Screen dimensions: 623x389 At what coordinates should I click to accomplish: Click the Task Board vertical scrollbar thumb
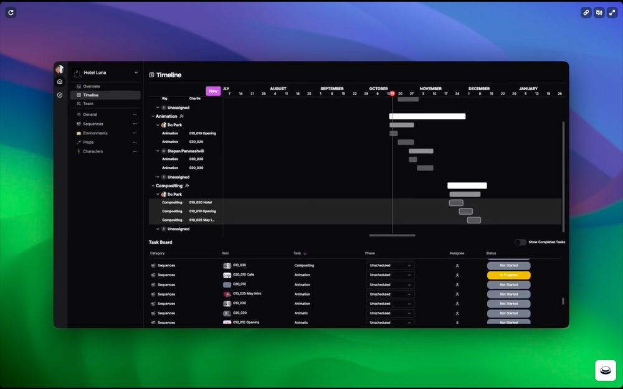coord(563,301)
